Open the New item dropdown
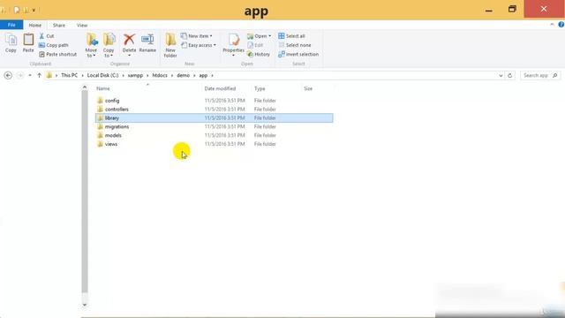Image resolution: width=565 pixels, height=318 pixels. [x=197, y=36]
